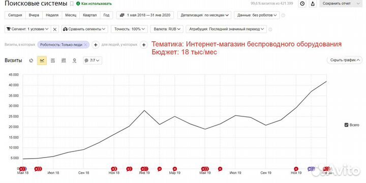Open the 'Как использовать' help link
Image resolution: width=366 pixels, height=183 pixels.
94,4
